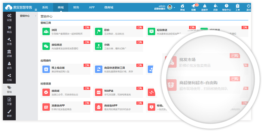Image resolution: width=262 pixels, height=131 pixels.
Task: Open the 商品 cart sidebar item
Action: tap(9, 30)
